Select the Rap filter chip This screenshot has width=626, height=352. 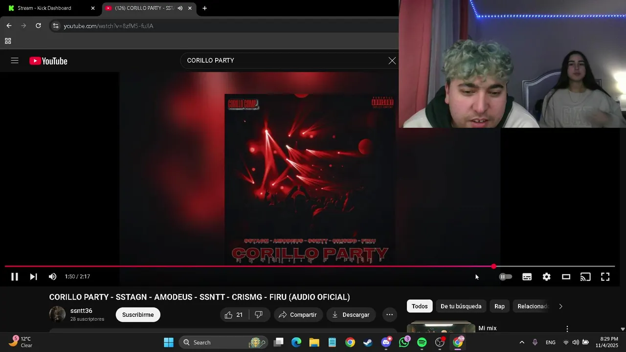click(499, 307)
